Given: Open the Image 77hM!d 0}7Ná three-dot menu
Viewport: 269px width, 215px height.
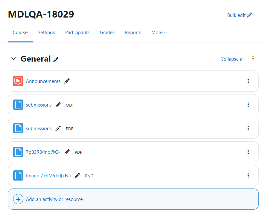Looking at the screenshot, I should pos(248,175).
